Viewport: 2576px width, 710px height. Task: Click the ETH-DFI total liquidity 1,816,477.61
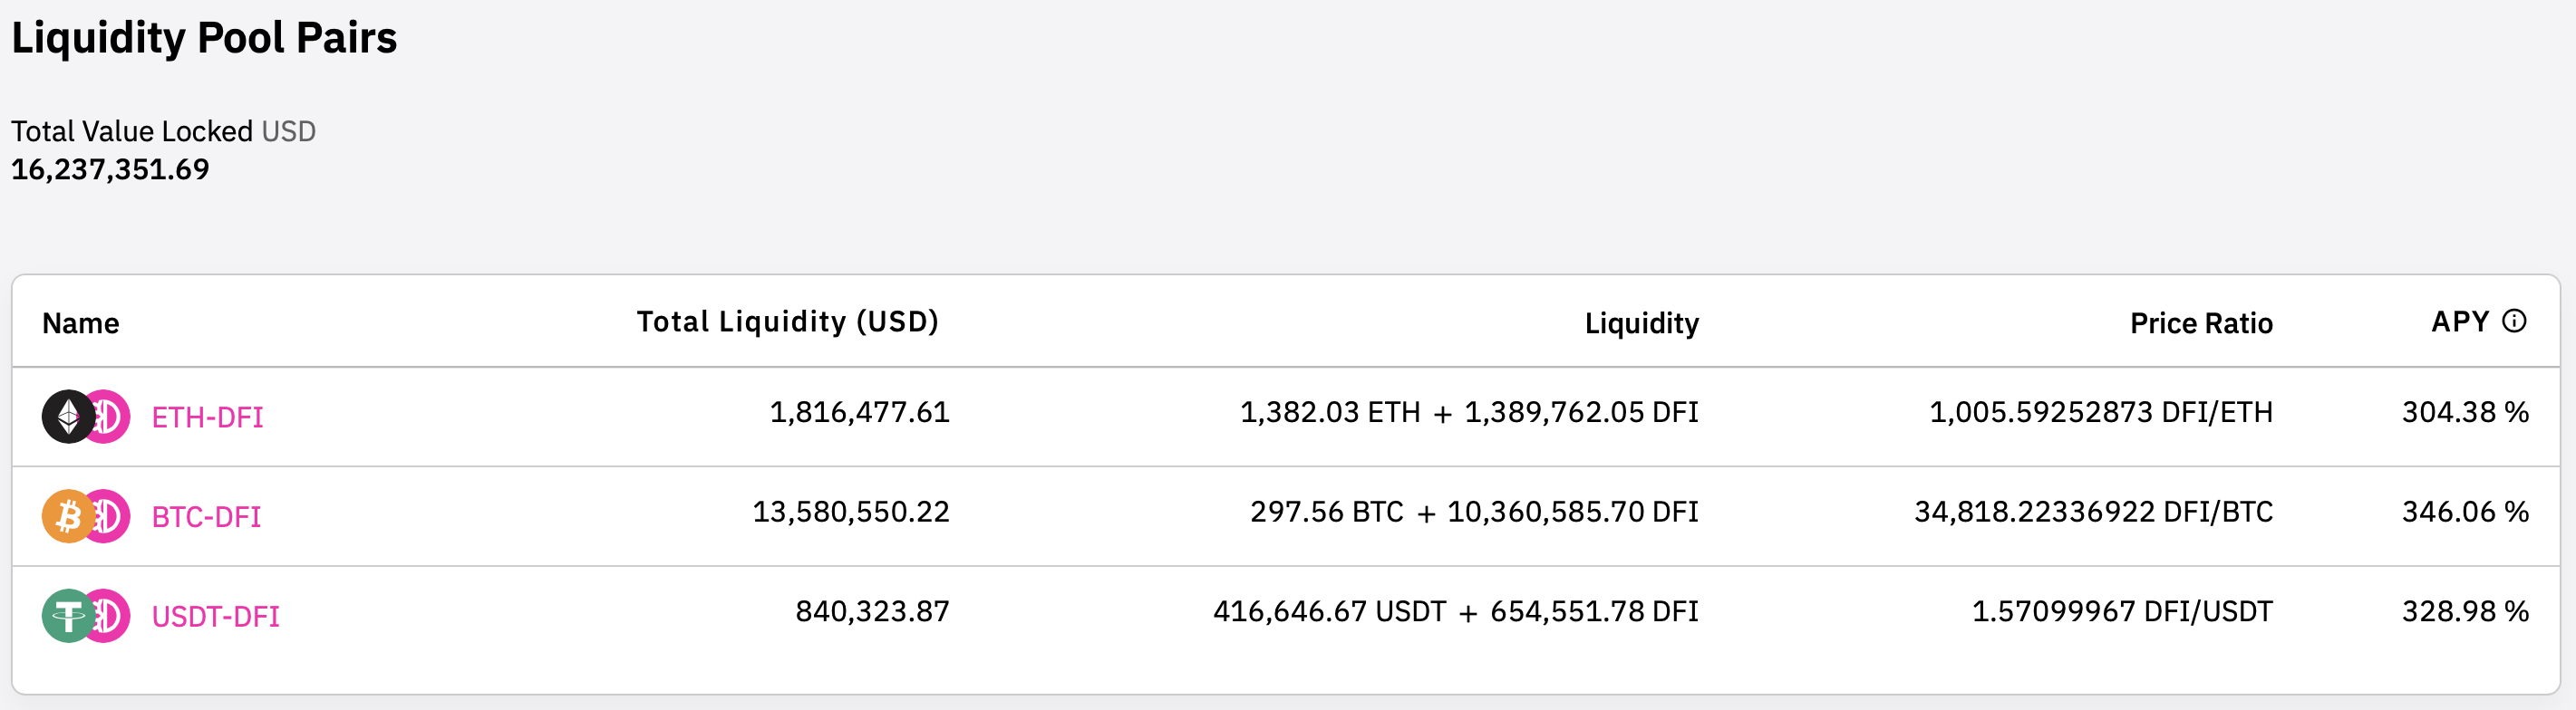(x=859, y=412)
